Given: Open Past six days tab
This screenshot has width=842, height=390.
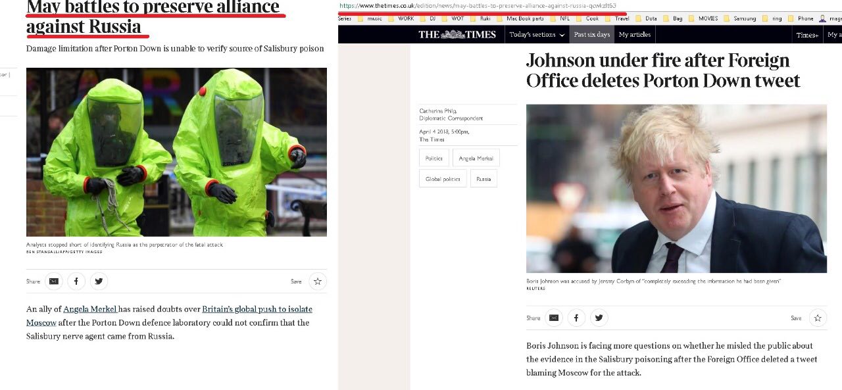Looking at the screenshot, I should tap(591, 35).
